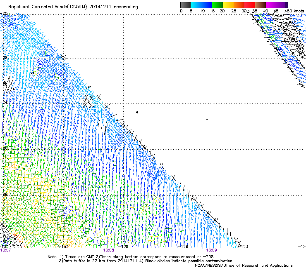Click the '>50 knots' legend label
This screenshot has width=306, height=268.
pos(294,11)
